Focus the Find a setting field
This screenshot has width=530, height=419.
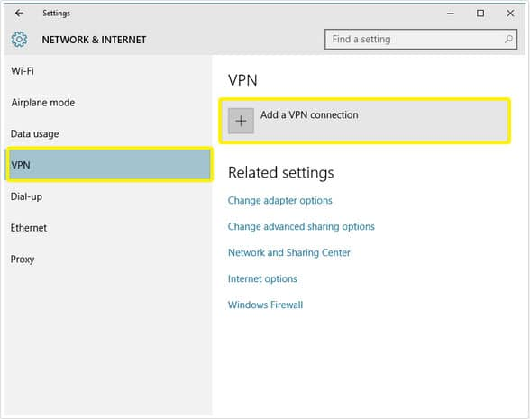[x=421, y=40]
